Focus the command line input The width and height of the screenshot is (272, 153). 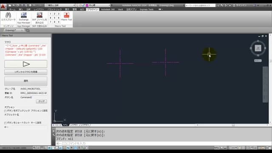pyautogui.click(x=163, y=144)
